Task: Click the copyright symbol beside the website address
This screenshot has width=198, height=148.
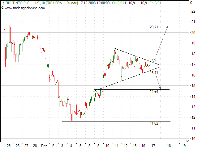Action: click(x=2, y=8)
